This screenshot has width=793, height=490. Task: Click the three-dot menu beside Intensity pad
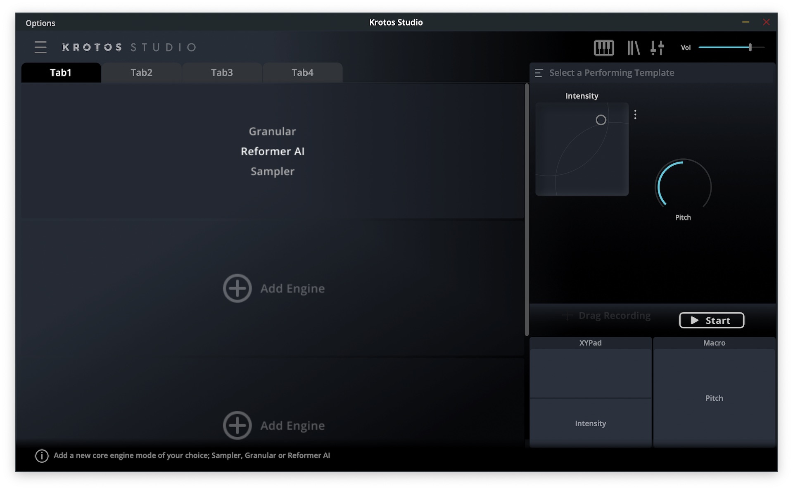click(x=635, y=114)
